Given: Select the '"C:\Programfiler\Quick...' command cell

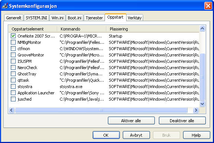Looking at the screenshot, I should tap(82, 80).
